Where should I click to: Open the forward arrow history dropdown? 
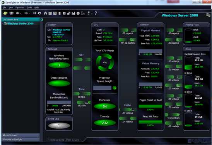pos(29,13)
